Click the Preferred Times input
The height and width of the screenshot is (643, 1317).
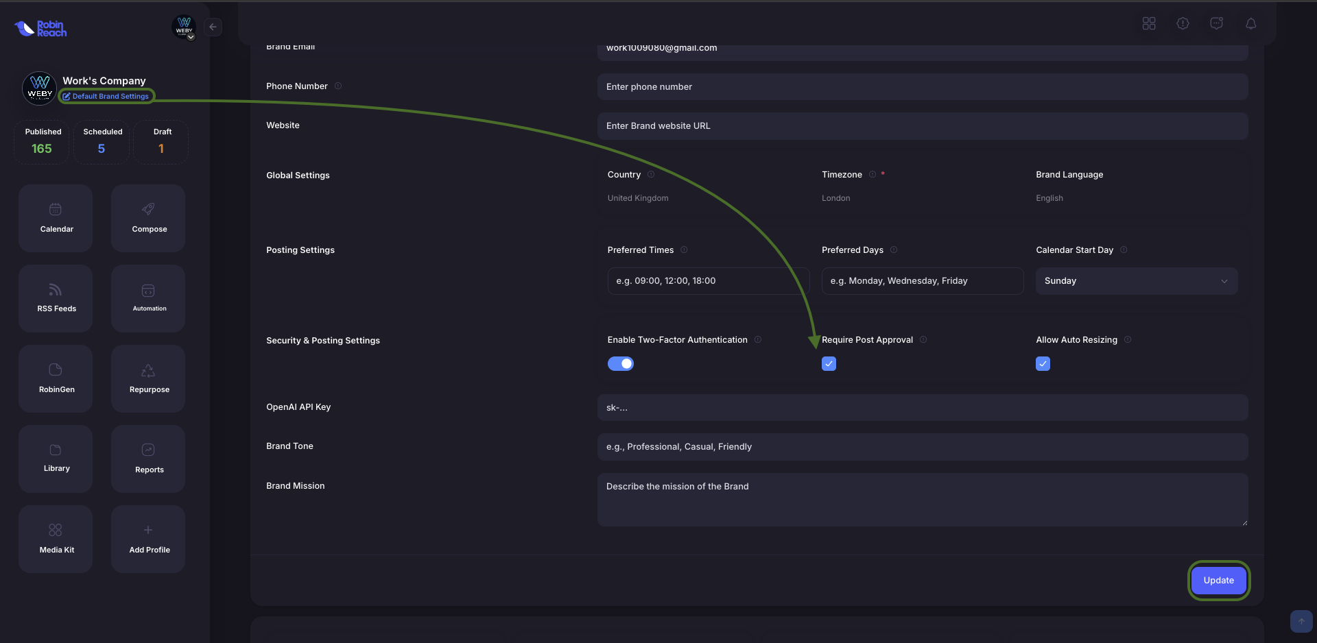[x=709, y=281]
